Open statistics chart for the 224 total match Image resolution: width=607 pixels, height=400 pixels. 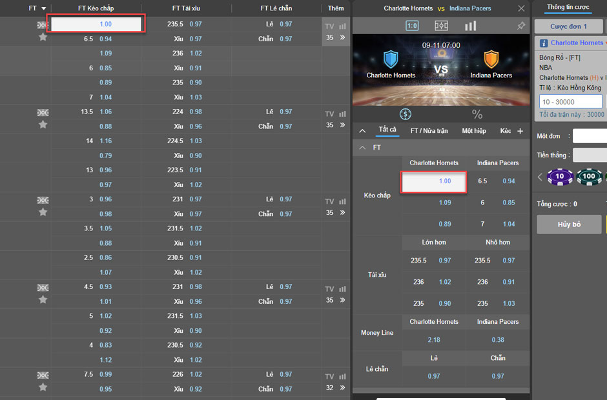coord(343,114)
